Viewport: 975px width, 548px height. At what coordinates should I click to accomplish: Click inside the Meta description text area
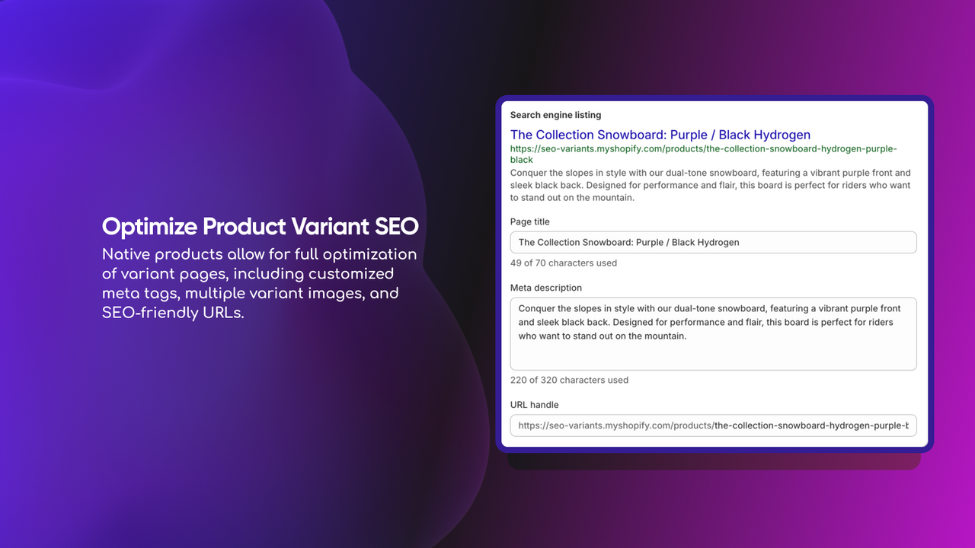[713, 333]
